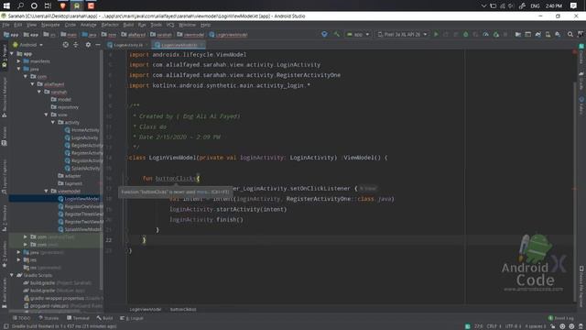The width and height of the screenshot is (586, 330).
Task: Click Brave browser icon on taskbar
Action: click(63, 5)
